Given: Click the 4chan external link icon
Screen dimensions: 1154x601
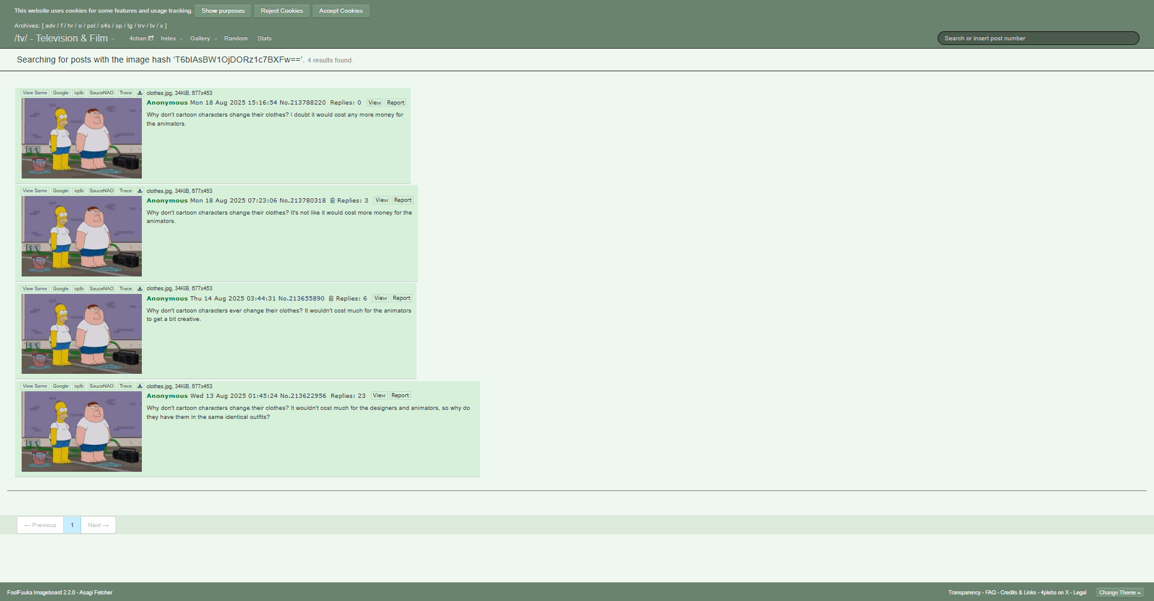Looking at the screenshot, I should (151, 38).
